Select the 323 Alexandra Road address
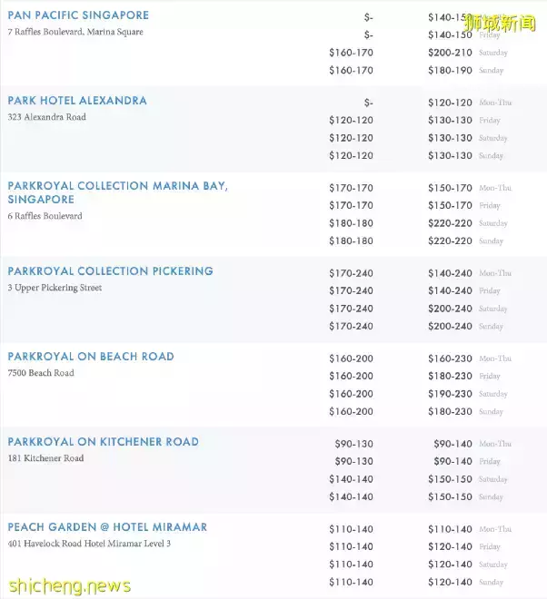 tap(46, 118)
